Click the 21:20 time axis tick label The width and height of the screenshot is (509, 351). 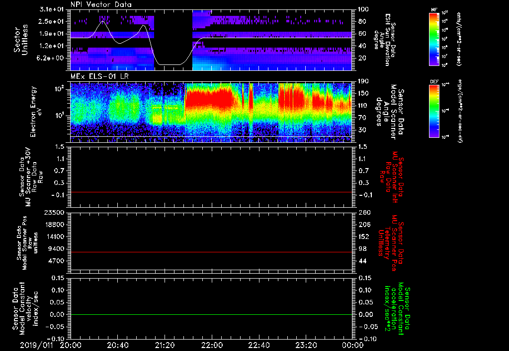165,345
